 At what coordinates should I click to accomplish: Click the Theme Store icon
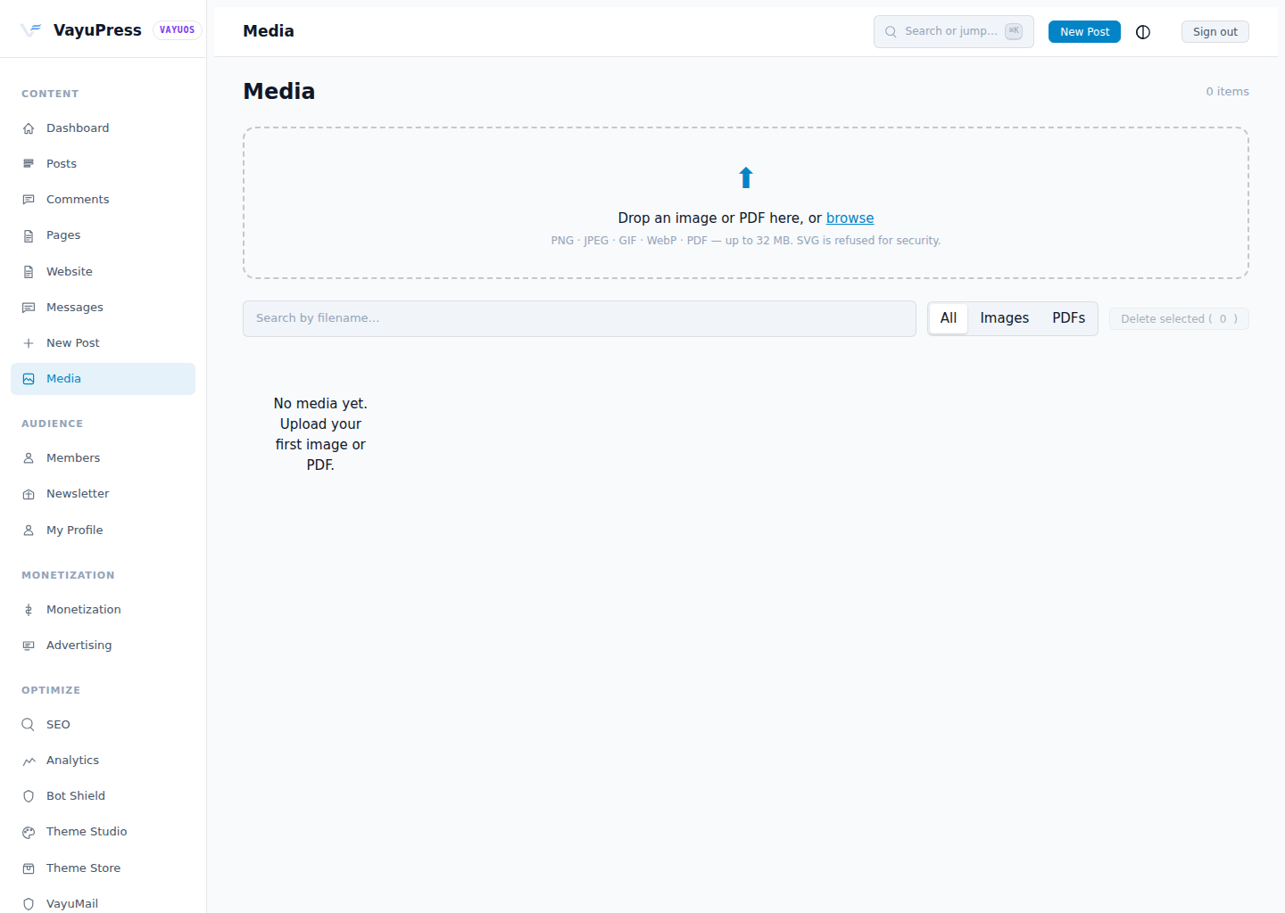29,868
